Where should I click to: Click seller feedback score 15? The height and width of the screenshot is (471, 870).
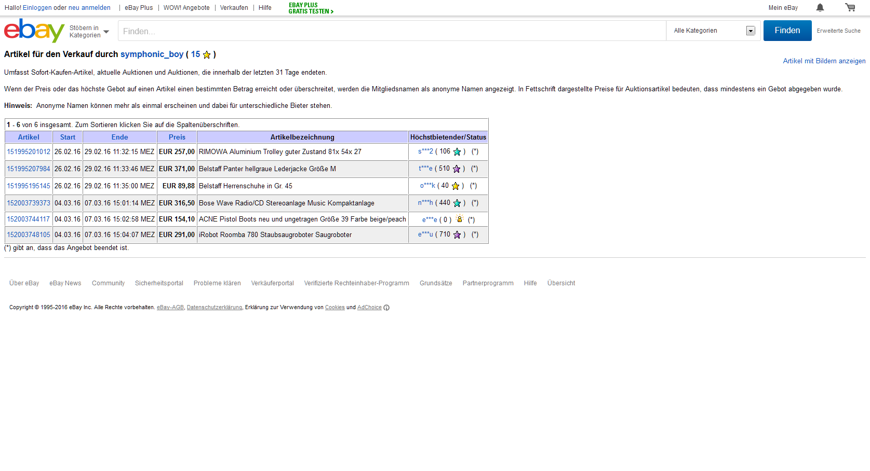(195, 54)
